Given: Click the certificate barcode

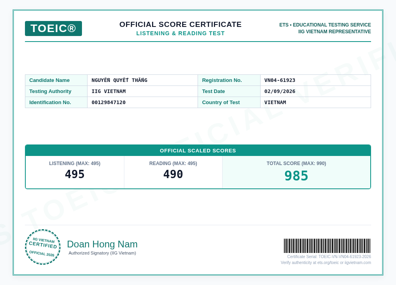Looking at the screenshot, I should [x=327, y=246].
